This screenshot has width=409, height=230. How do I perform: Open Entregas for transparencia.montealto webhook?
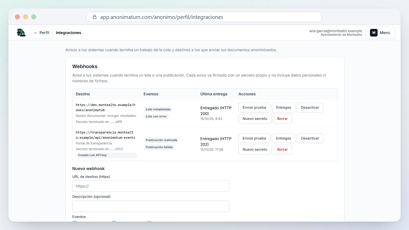coord(283,139)
